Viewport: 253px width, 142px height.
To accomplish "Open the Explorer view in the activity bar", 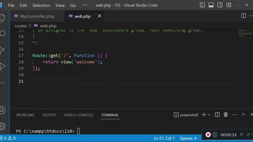I will pyautogui.click(x=3, y=18).
